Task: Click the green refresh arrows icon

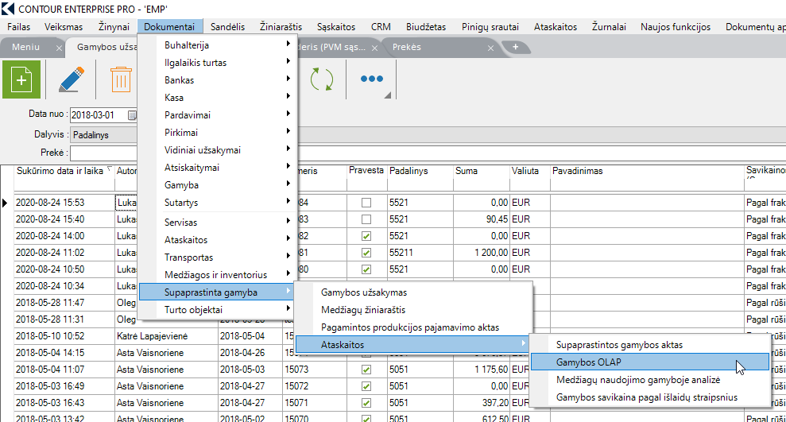Action: [x=322, y=79]
